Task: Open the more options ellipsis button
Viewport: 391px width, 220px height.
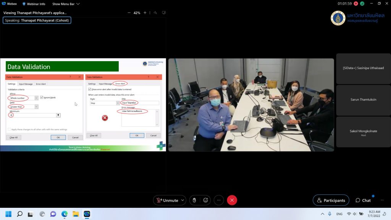Action: tap(218, 200)
